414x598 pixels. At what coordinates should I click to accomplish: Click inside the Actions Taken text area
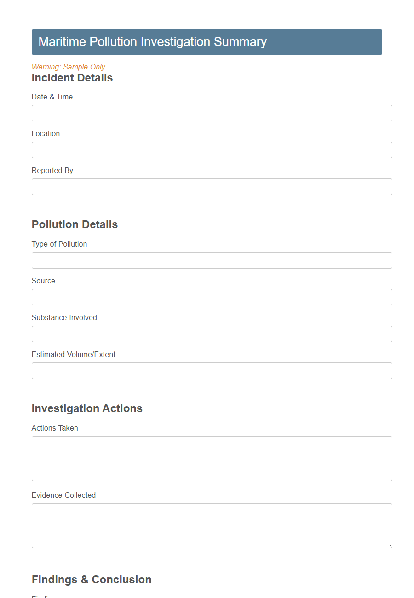tap(212, 458)
